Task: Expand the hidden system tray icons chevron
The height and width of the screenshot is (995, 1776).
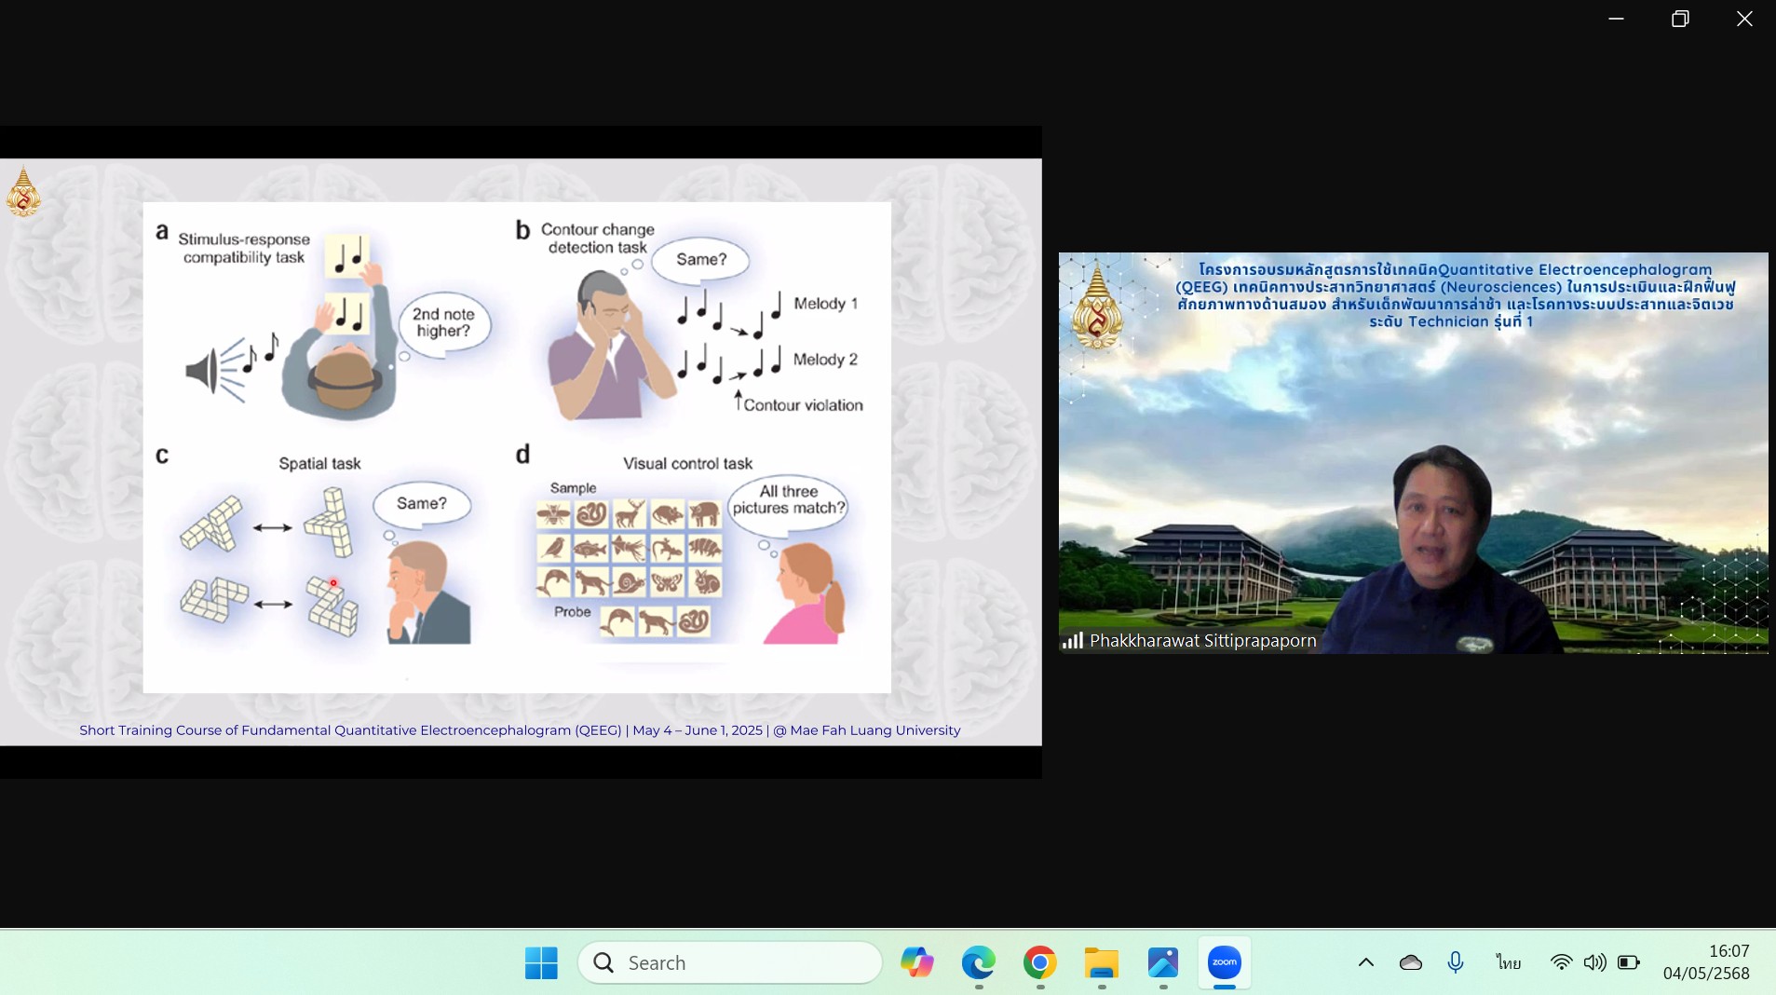Action: click(1365, 962)
